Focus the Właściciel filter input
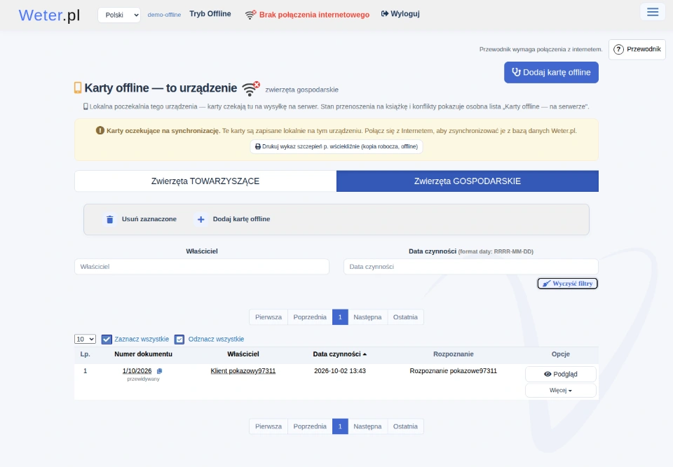Viewport: 673px width, 467px height. (202, 266)
